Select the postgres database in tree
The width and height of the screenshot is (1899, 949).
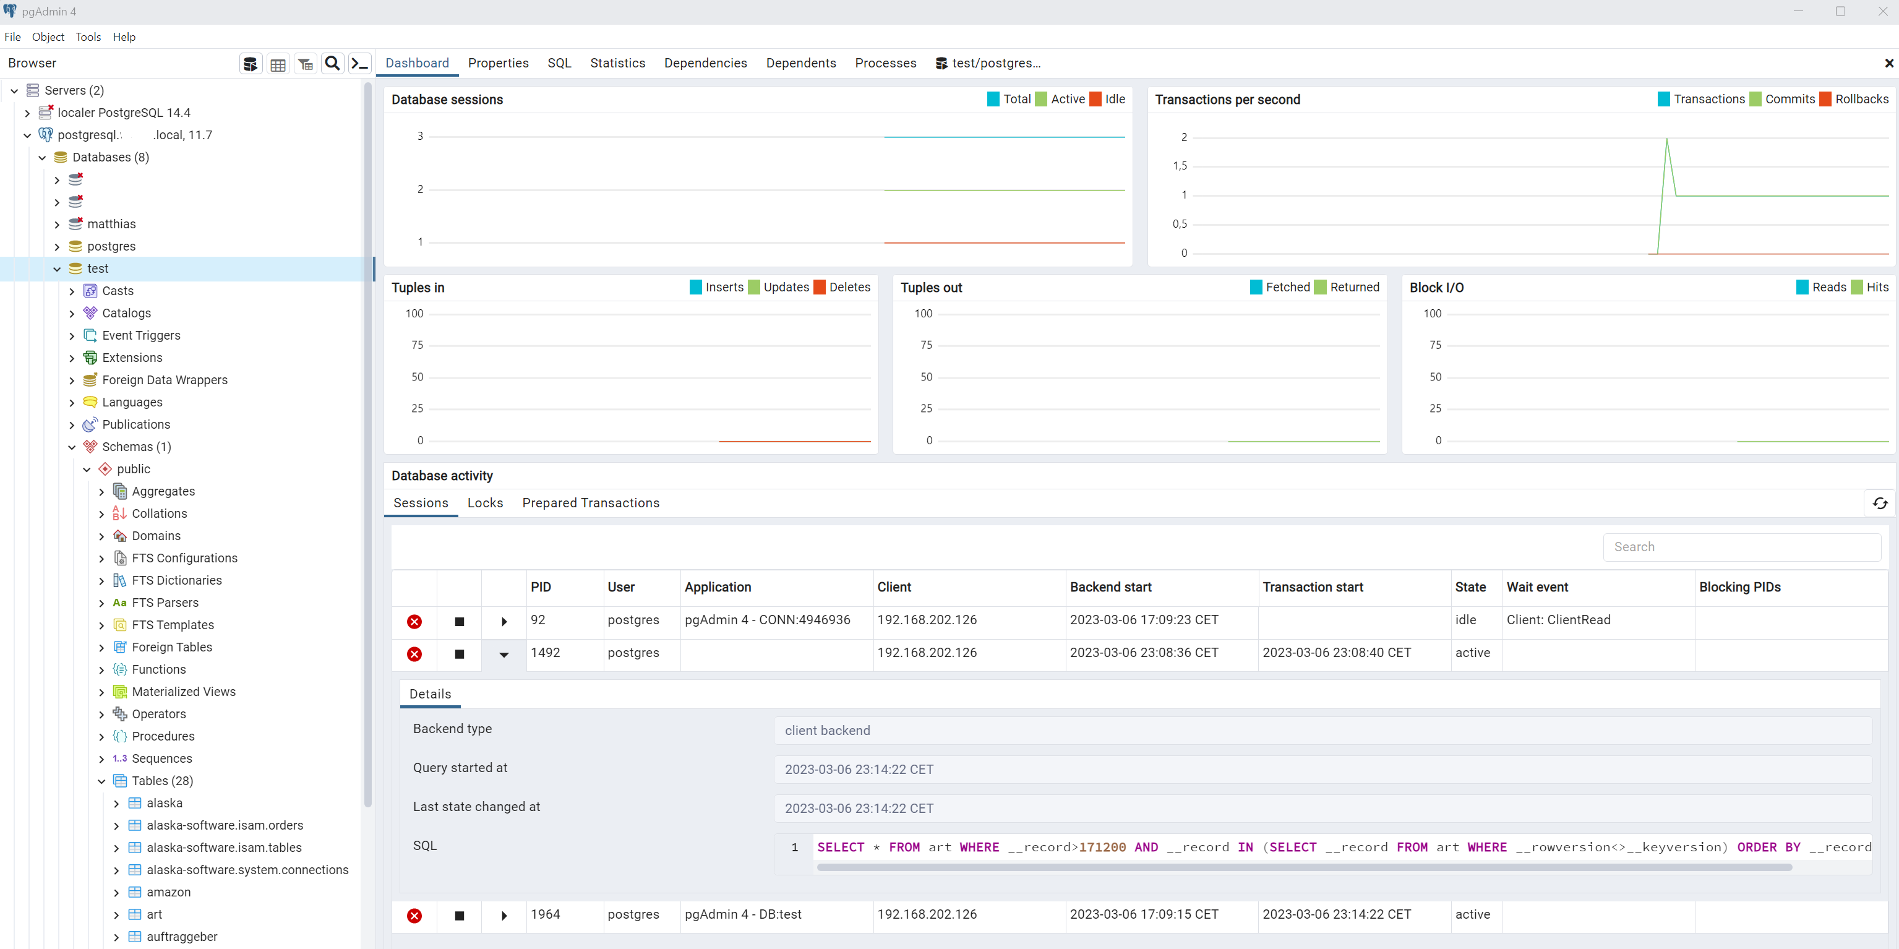(x=111, y=247)
